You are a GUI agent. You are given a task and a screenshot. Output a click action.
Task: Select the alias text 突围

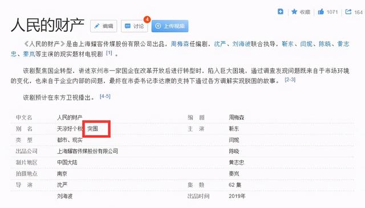pos(92,129)
